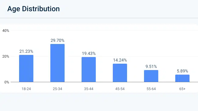The image size is (198, 111).
Task: Click the 25-34 axis label
Action: (x=57, y=89)
